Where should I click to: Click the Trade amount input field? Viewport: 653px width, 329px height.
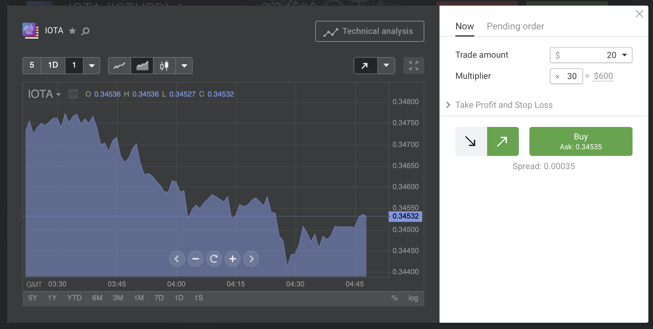point(591,55)
